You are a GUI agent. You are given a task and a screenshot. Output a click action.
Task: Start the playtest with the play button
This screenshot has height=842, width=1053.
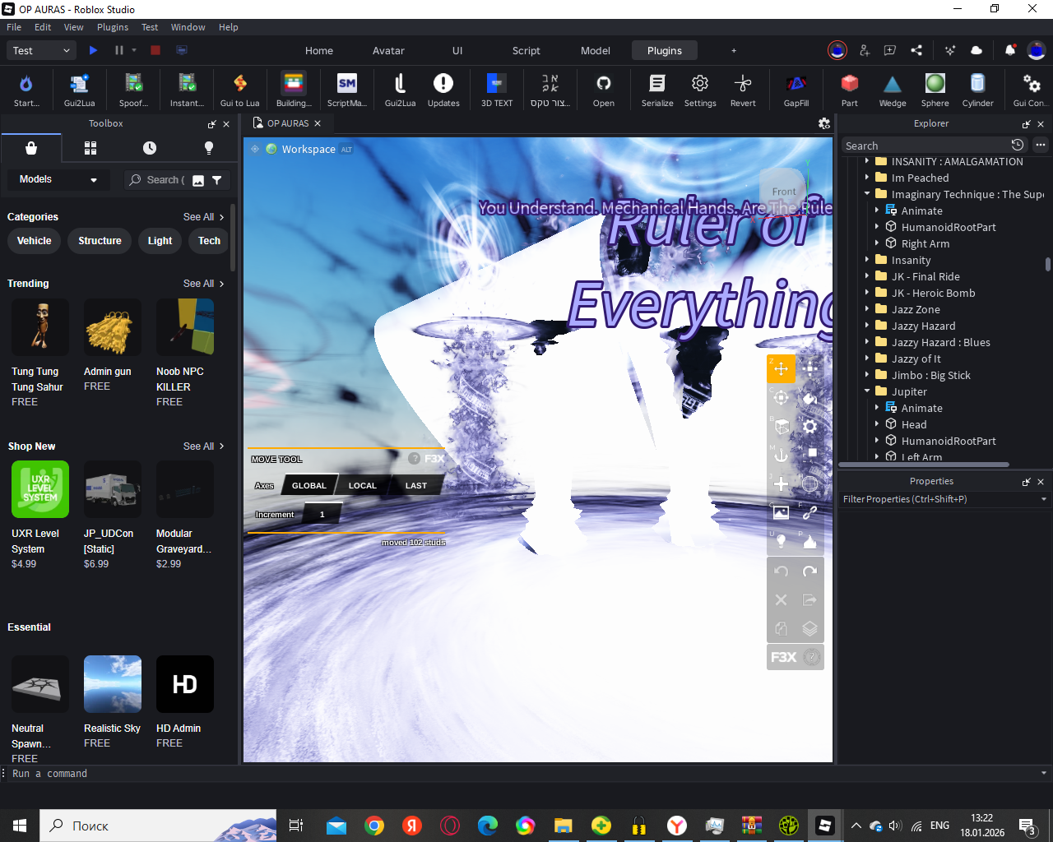coord(93,50)
